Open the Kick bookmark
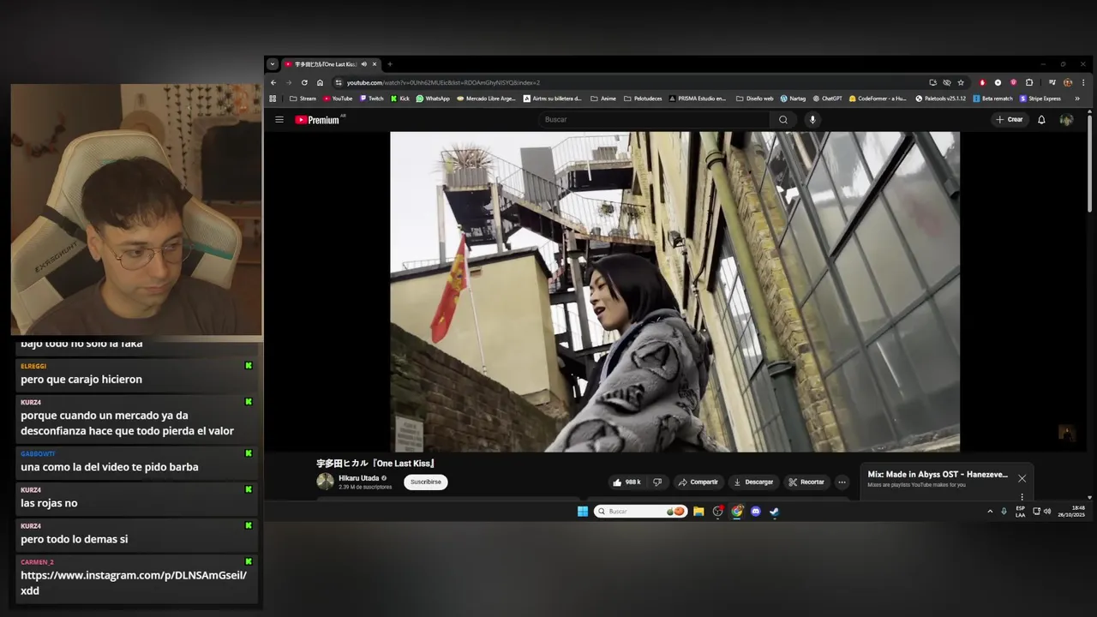The image size is (1097, 617). click(400, 99)
